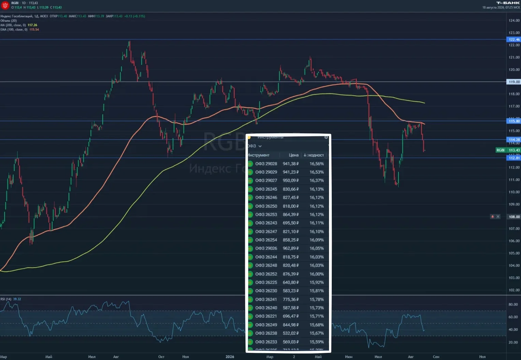Click the green icon beside ОФЗ 26253
The width and height of the screenshot is (521, 360).
250,215
